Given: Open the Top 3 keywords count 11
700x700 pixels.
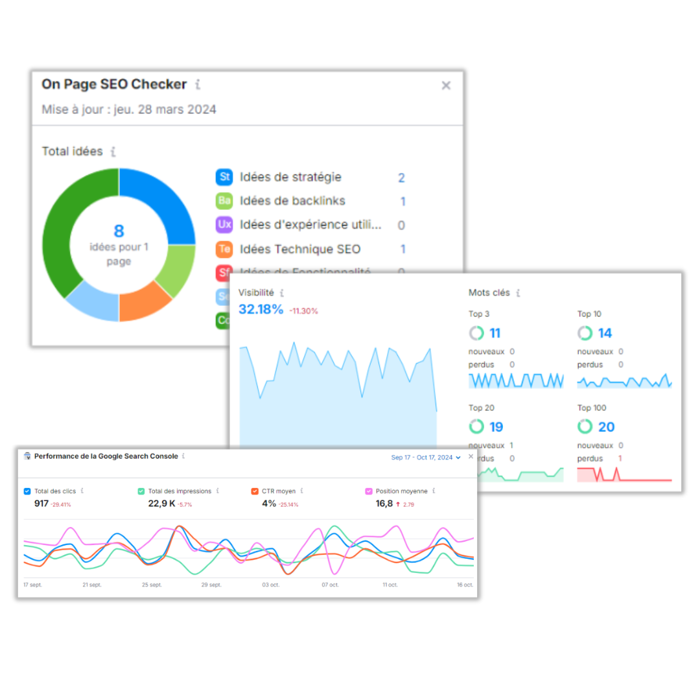Looking at the screenshot, I should click(495, 333).
